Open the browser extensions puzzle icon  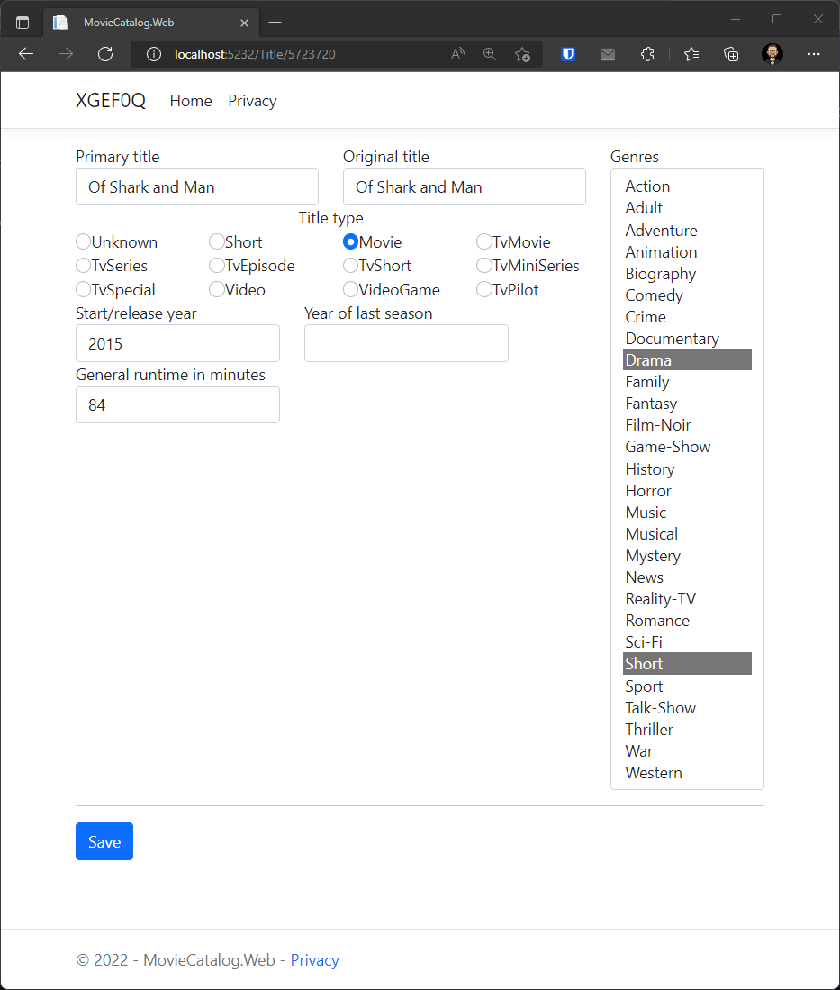[x=647, y=54]
